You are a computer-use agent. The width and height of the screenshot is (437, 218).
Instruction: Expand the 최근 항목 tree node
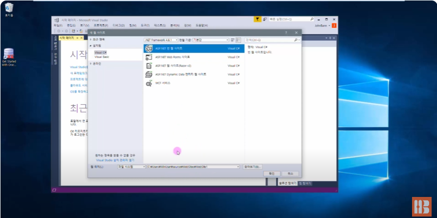[91, 40]
